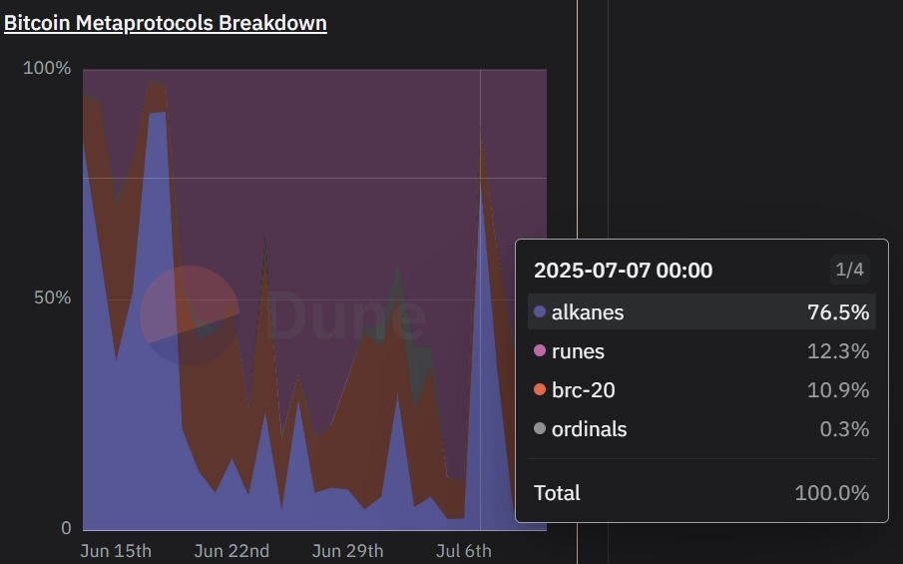The image size is (903, 564).
Task: Click the purple alkanes color dot
Action: pos(540,311)
